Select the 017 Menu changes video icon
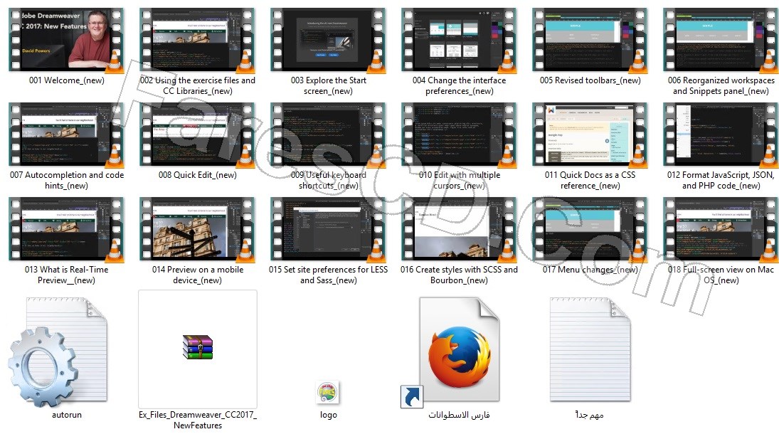The height and width of the screenshot is (439, 779). [590, 229]
